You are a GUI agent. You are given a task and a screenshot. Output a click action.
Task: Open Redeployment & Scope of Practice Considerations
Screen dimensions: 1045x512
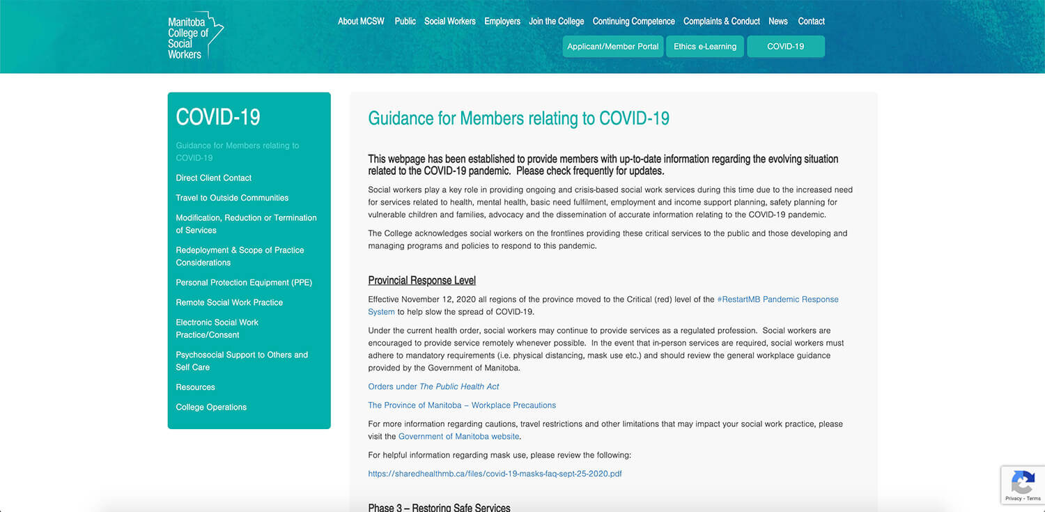(240, 256)
